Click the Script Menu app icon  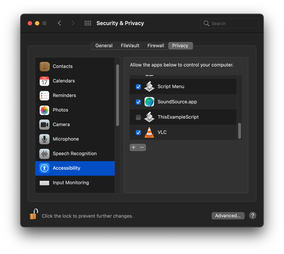(x=149, y=86)
